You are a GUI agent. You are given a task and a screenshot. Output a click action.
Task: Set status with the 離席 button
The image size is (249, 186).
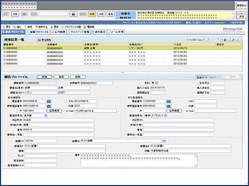point(110,14)
